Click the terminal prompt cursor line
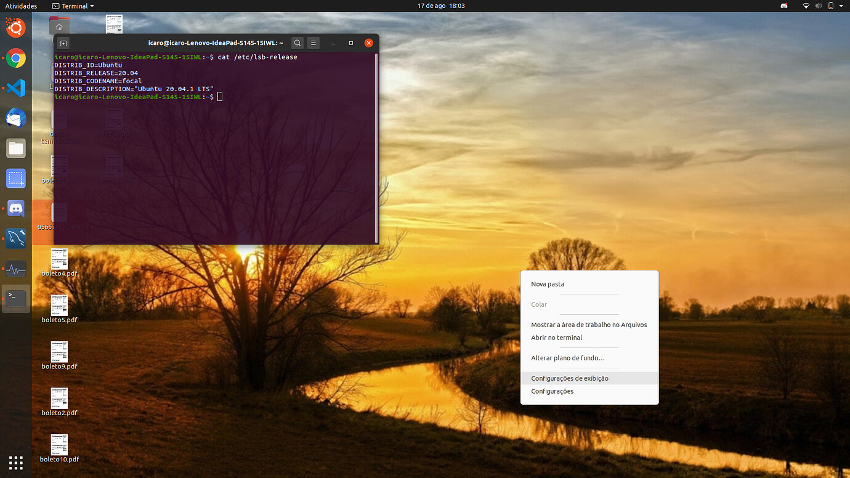Image resolution: width=850 pixels, height=478 pixels. point(138,97)
